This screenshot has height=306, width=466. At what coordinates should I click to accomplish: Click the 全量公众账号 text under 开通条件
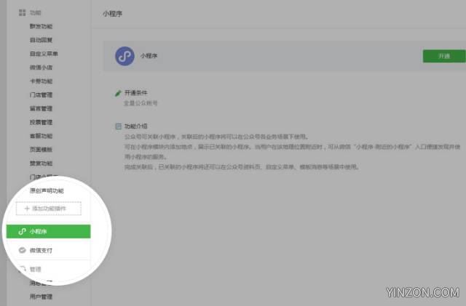(141, 103)
